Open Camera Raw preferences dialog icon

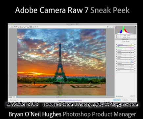(x=33, y=27)
